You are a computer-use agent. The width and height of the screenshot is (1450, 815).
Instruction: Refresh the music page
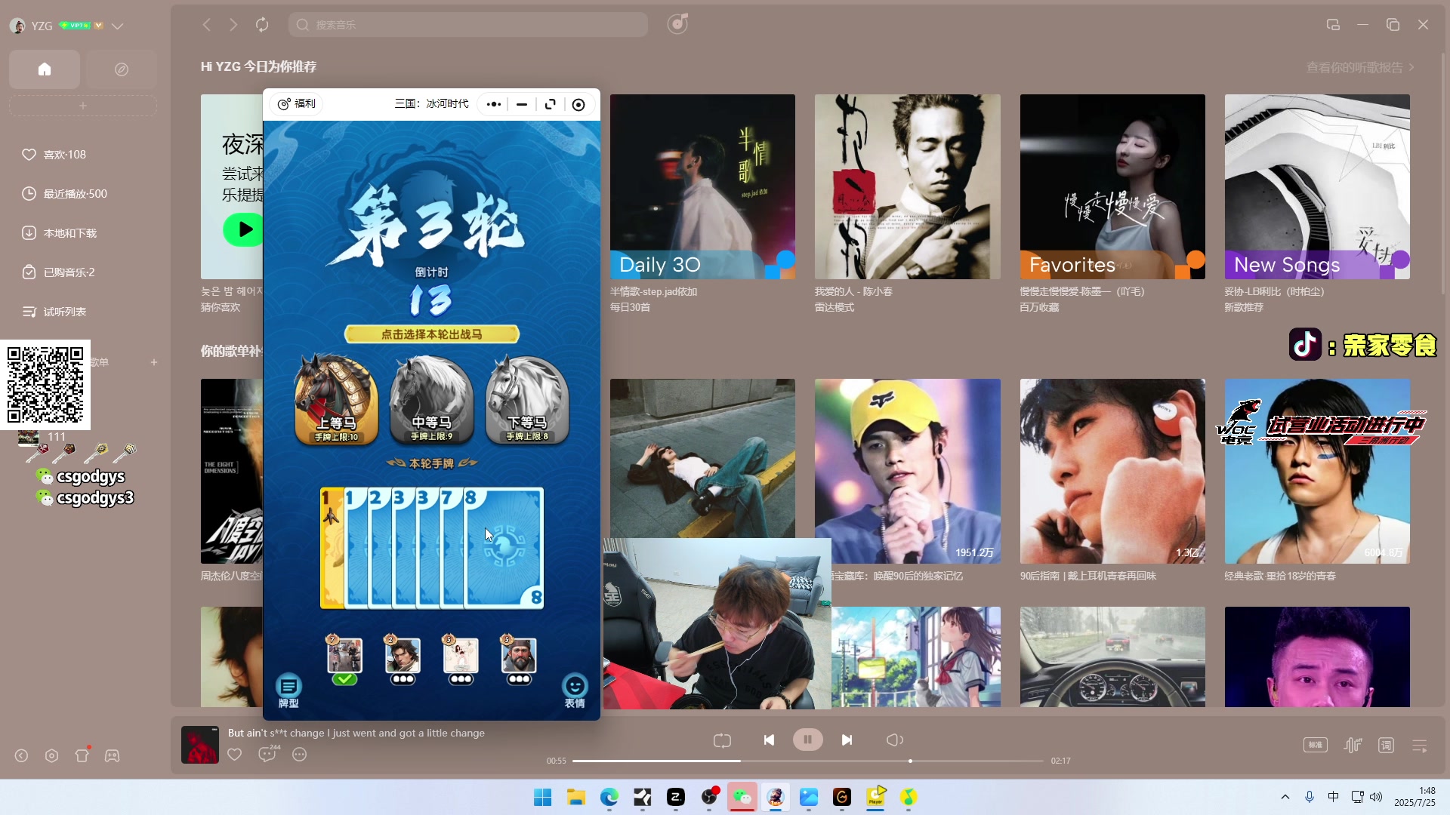point(262,25)
